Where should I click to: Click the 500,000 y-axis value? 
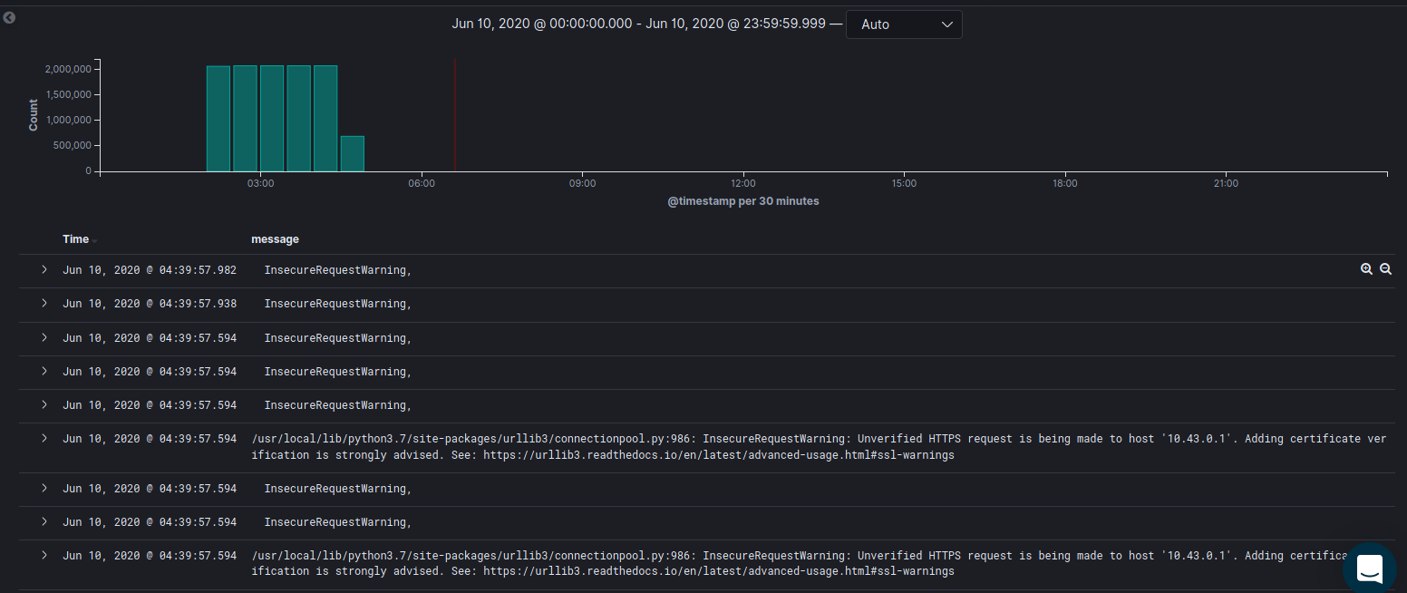pos(73,145)
